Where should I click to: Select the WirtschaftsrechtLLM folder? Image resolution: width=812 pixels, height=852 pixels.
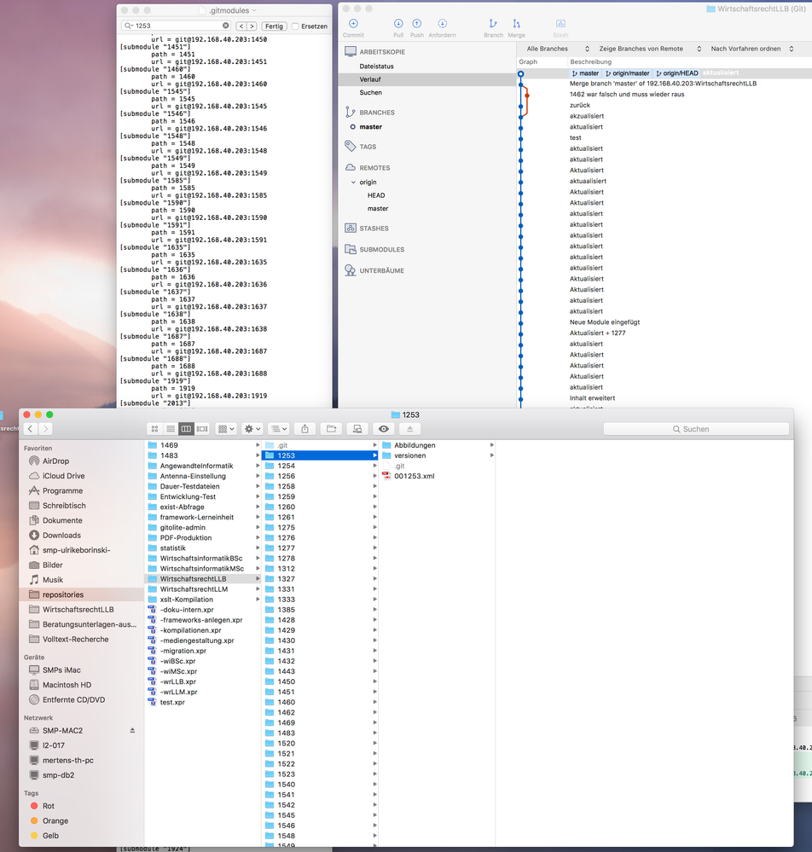(194, 589)
